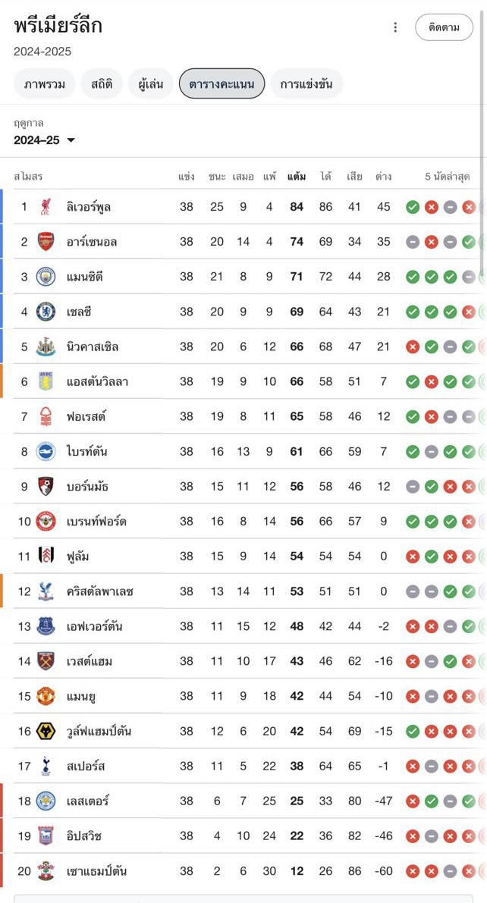Viewport: 487px width, 903px height.
Task: Select the ผู้เล่น tab
Action: [150, 85]
